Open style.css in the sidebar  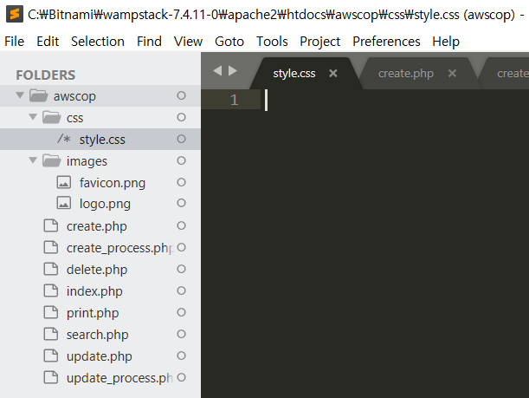[x=102, y=140]
